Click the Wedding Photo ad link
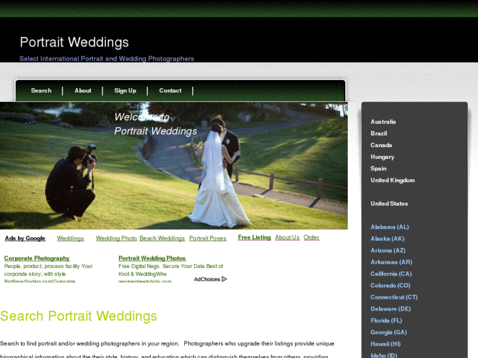 [x=116, y=238]
